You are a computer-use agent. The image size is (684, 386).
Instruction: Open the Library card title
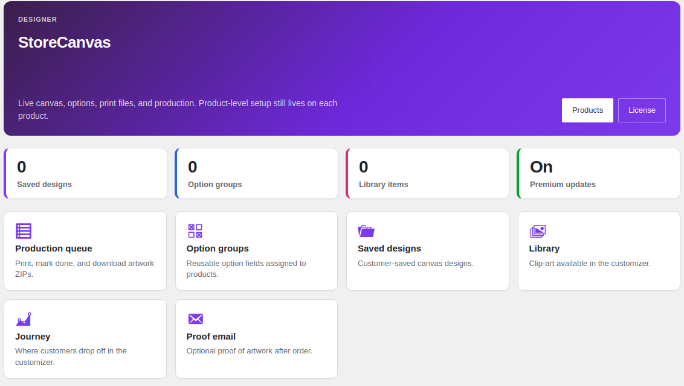pos(544,248)
